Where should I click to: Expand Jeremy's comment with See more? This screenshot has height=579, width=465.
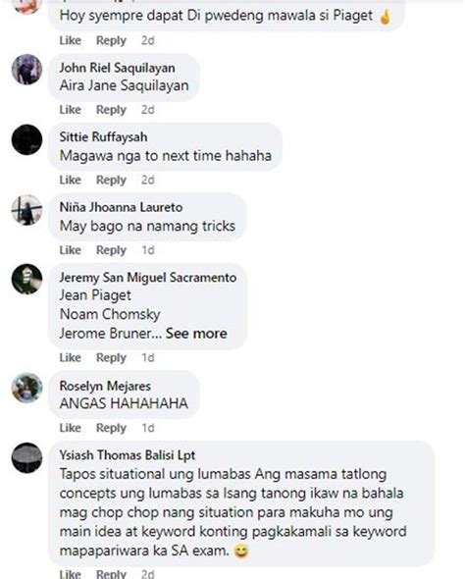(196, 334)
